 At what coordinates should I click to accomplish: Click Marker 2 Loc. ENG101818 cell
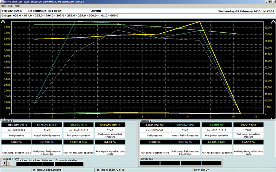217,130
